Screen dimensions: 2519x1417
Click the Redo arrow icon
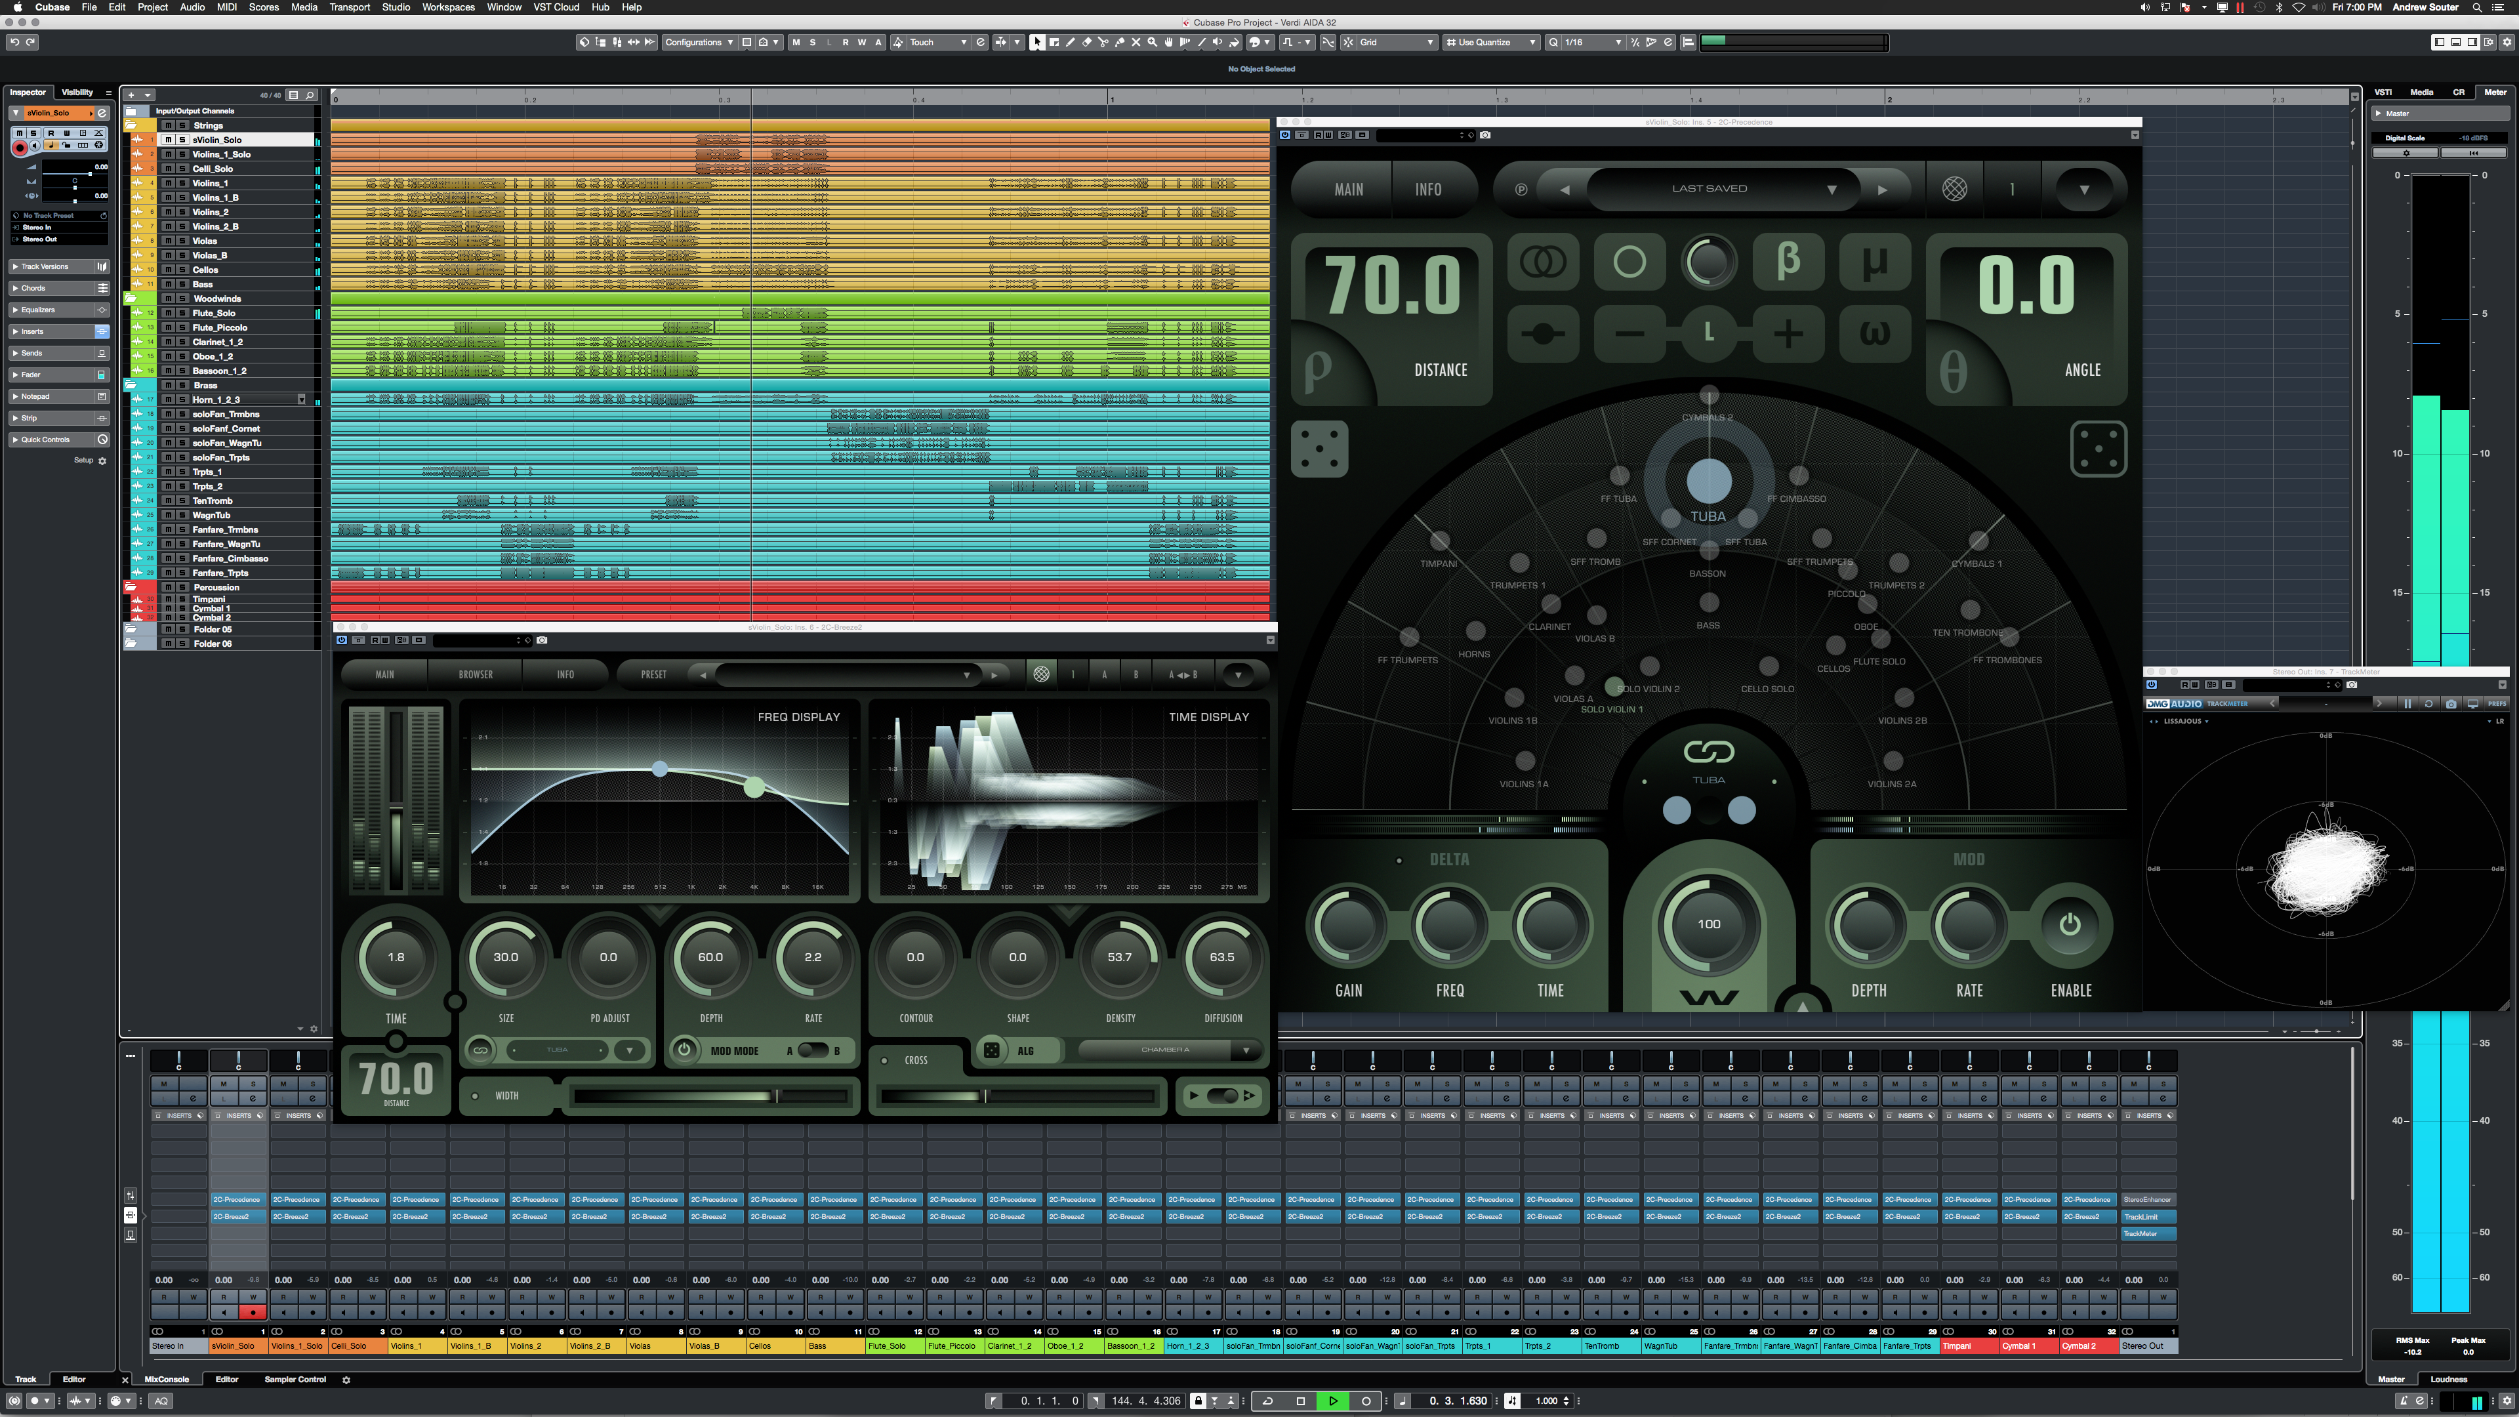click(x=30, y=42)
